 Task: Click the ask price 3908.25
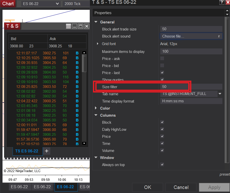click(x=55, y=46)
